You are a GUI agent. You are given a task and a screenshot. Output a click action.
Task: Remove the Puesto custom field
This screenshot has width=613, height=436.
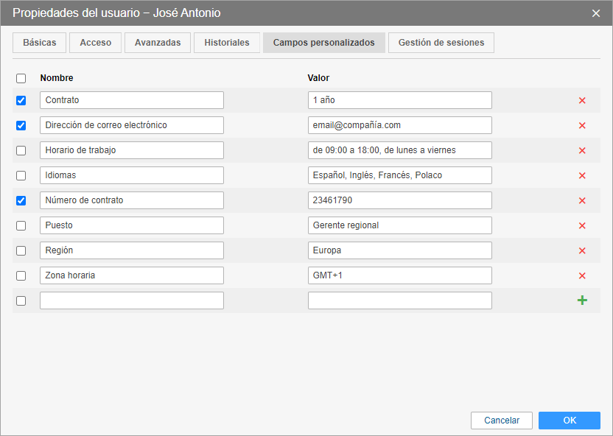coord(582,225)
